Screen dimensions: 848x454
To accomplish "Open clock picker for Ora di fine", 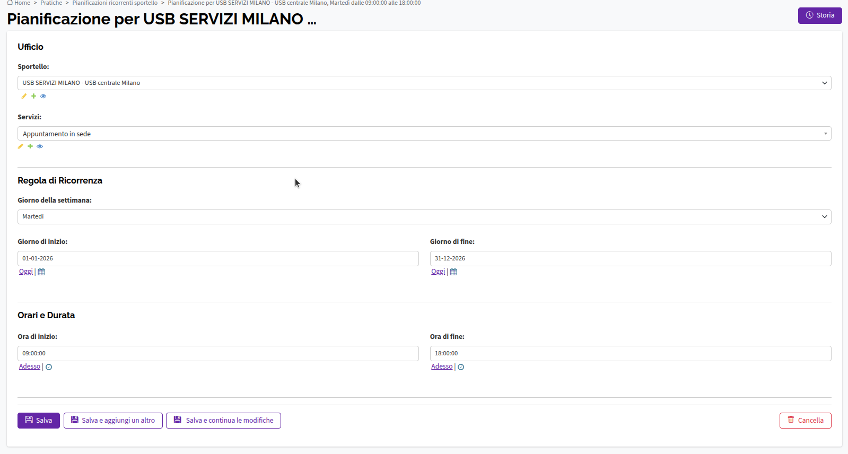I will tap(461, 367).
